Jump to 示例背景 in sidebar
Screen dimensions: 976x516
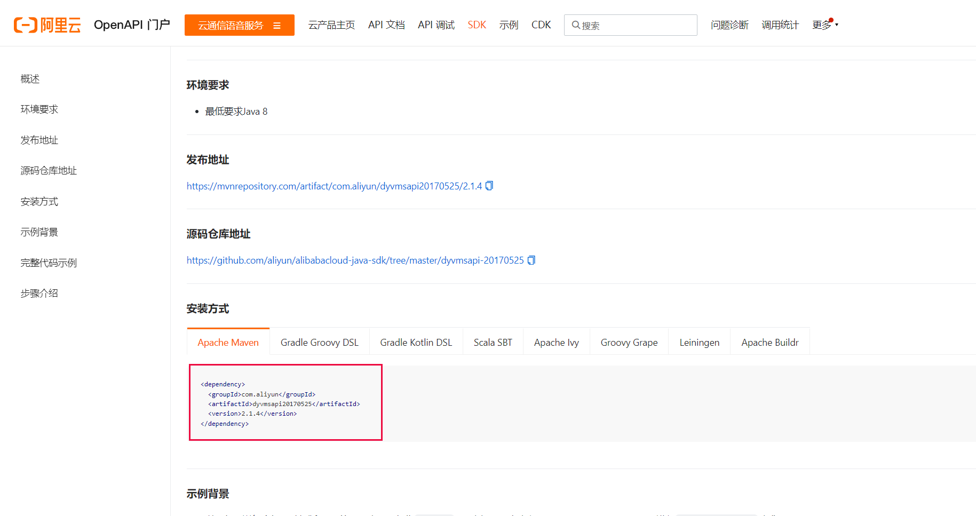tap(39, 232)
